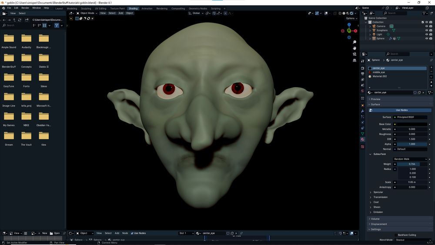Expand the Sphere item in outliner
435x245 pixels.
pos(370,39)
